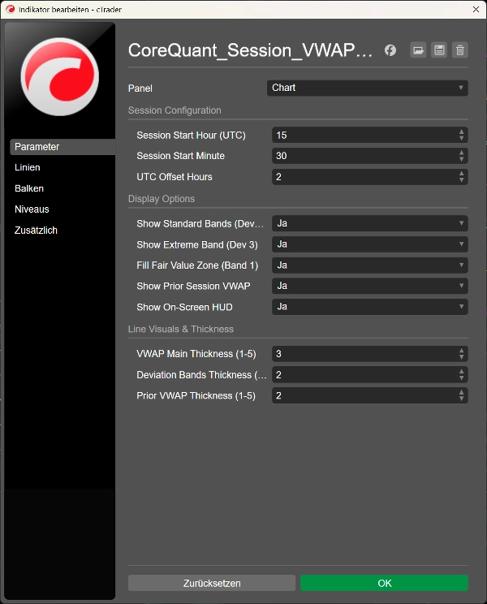Increase UTC Offset Hours with up arrow

(461, 174)
